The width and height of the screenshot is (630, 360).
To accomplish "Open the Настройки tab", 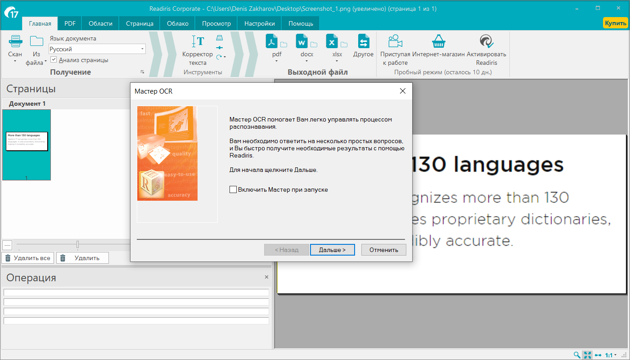I will tap(260, 23).
